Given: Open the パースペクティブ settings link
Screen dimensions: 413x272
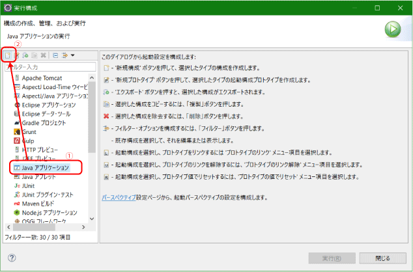Looking at the screenshot, I should coord(119,197).
